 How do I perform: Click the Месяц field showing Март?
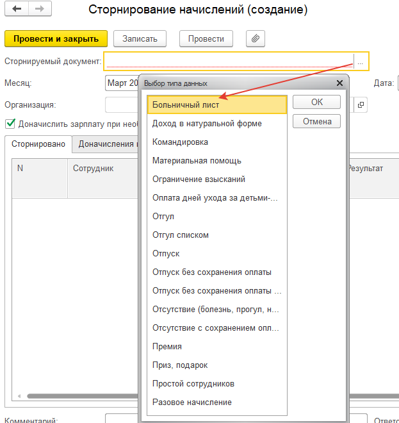coord(122,83)
